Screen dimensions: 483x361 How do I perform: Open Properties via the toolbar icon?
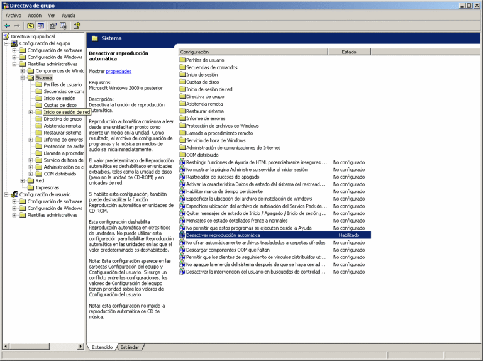(x=53, y=26)
